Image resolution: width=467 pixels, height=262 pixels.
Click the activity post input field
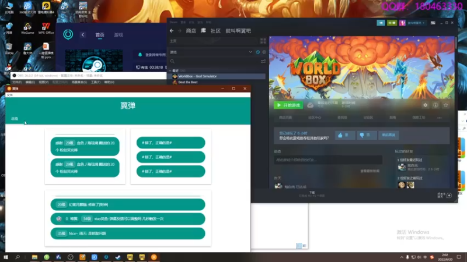point(328,160)
